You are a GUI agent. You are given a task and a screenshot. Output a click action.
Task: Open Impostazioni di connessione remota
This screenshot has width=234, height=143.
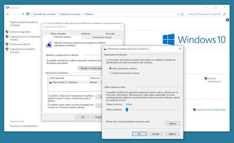tap(25, 38)
